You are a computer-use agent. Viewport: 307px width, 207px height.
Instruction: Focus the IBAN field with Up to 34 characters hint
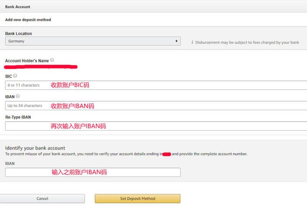tap(156, 106)
